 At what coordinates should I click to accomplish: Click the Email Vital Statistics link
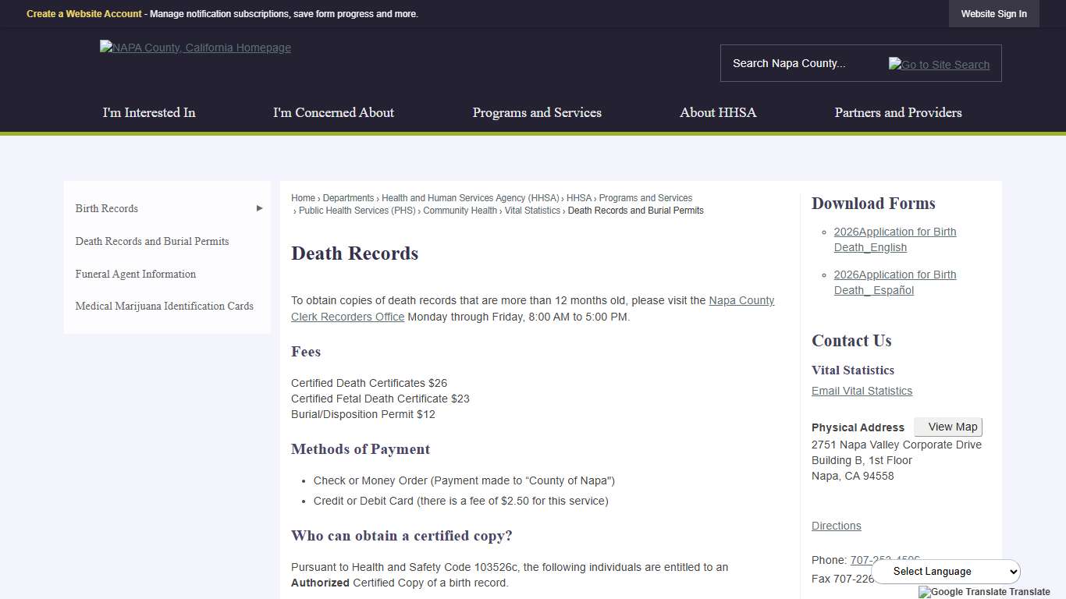click(x=862, y=391)
